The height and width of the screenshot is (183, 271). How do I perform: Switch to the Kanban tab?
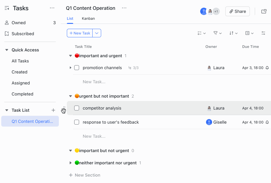pos(88,18)
